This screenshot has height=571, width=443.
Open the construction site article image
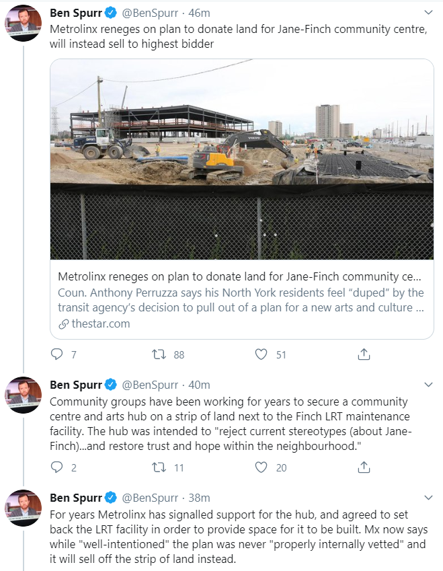point(242,159)
